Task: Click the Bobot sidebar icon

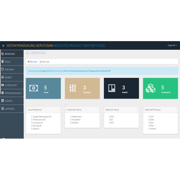Action: tap(3, 77)
